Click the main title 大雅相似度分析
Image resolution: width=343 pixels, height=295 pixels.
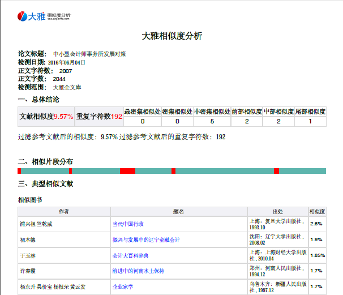coord(171,36)
